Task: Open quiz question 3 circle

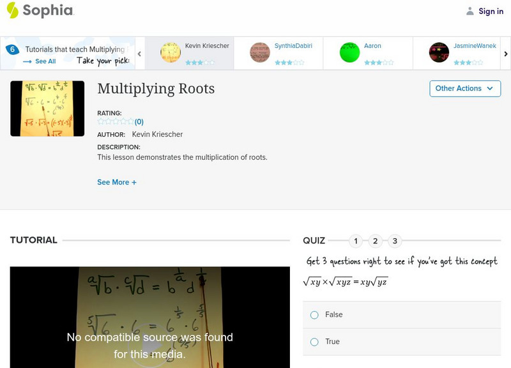Action: (x=395, y=241)
